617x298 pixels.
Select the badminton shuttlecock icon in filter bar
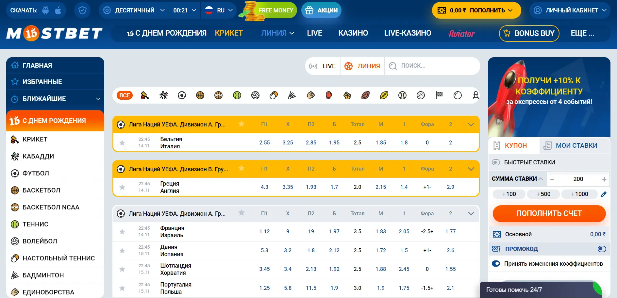click(292, 95)
